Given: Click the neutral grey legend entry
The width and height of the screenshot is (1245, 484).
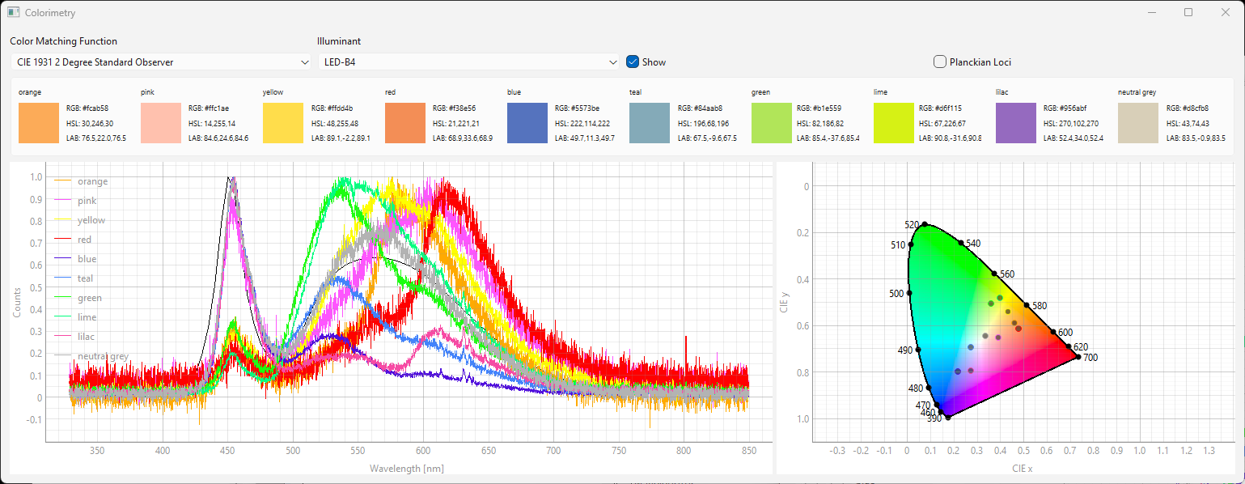Looking at the screenshot, I should pos(103,356).
